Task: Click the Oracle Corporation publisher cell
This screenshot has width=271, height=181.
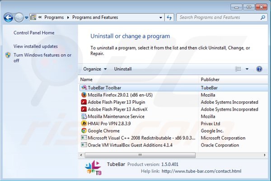Action: point(220,145)
